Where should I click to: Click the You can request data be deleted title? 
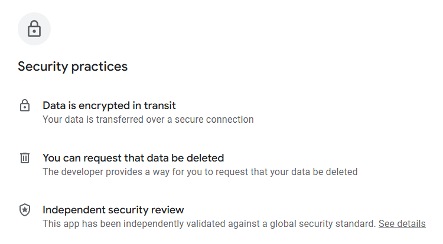point(133,158)
